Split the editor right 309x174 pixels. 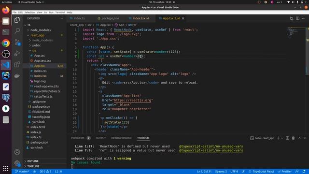(x=297, y=18)
